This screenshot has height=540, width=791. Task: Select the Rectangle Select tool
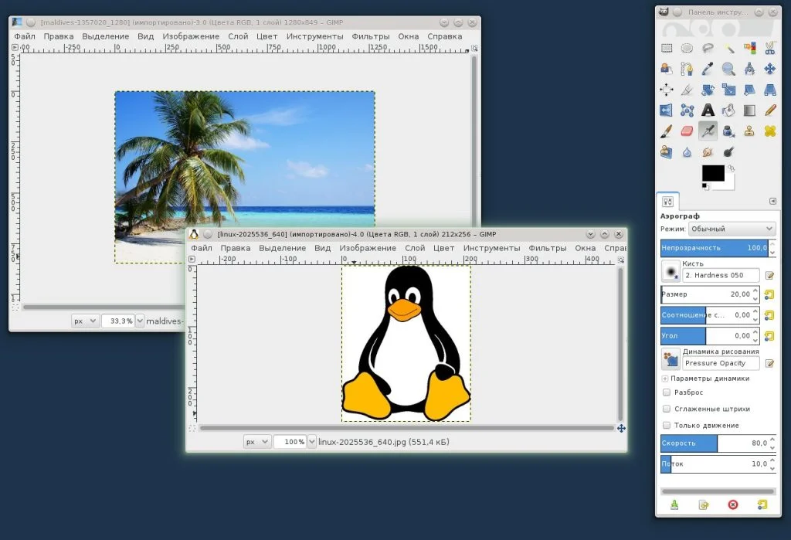(667, 48)
